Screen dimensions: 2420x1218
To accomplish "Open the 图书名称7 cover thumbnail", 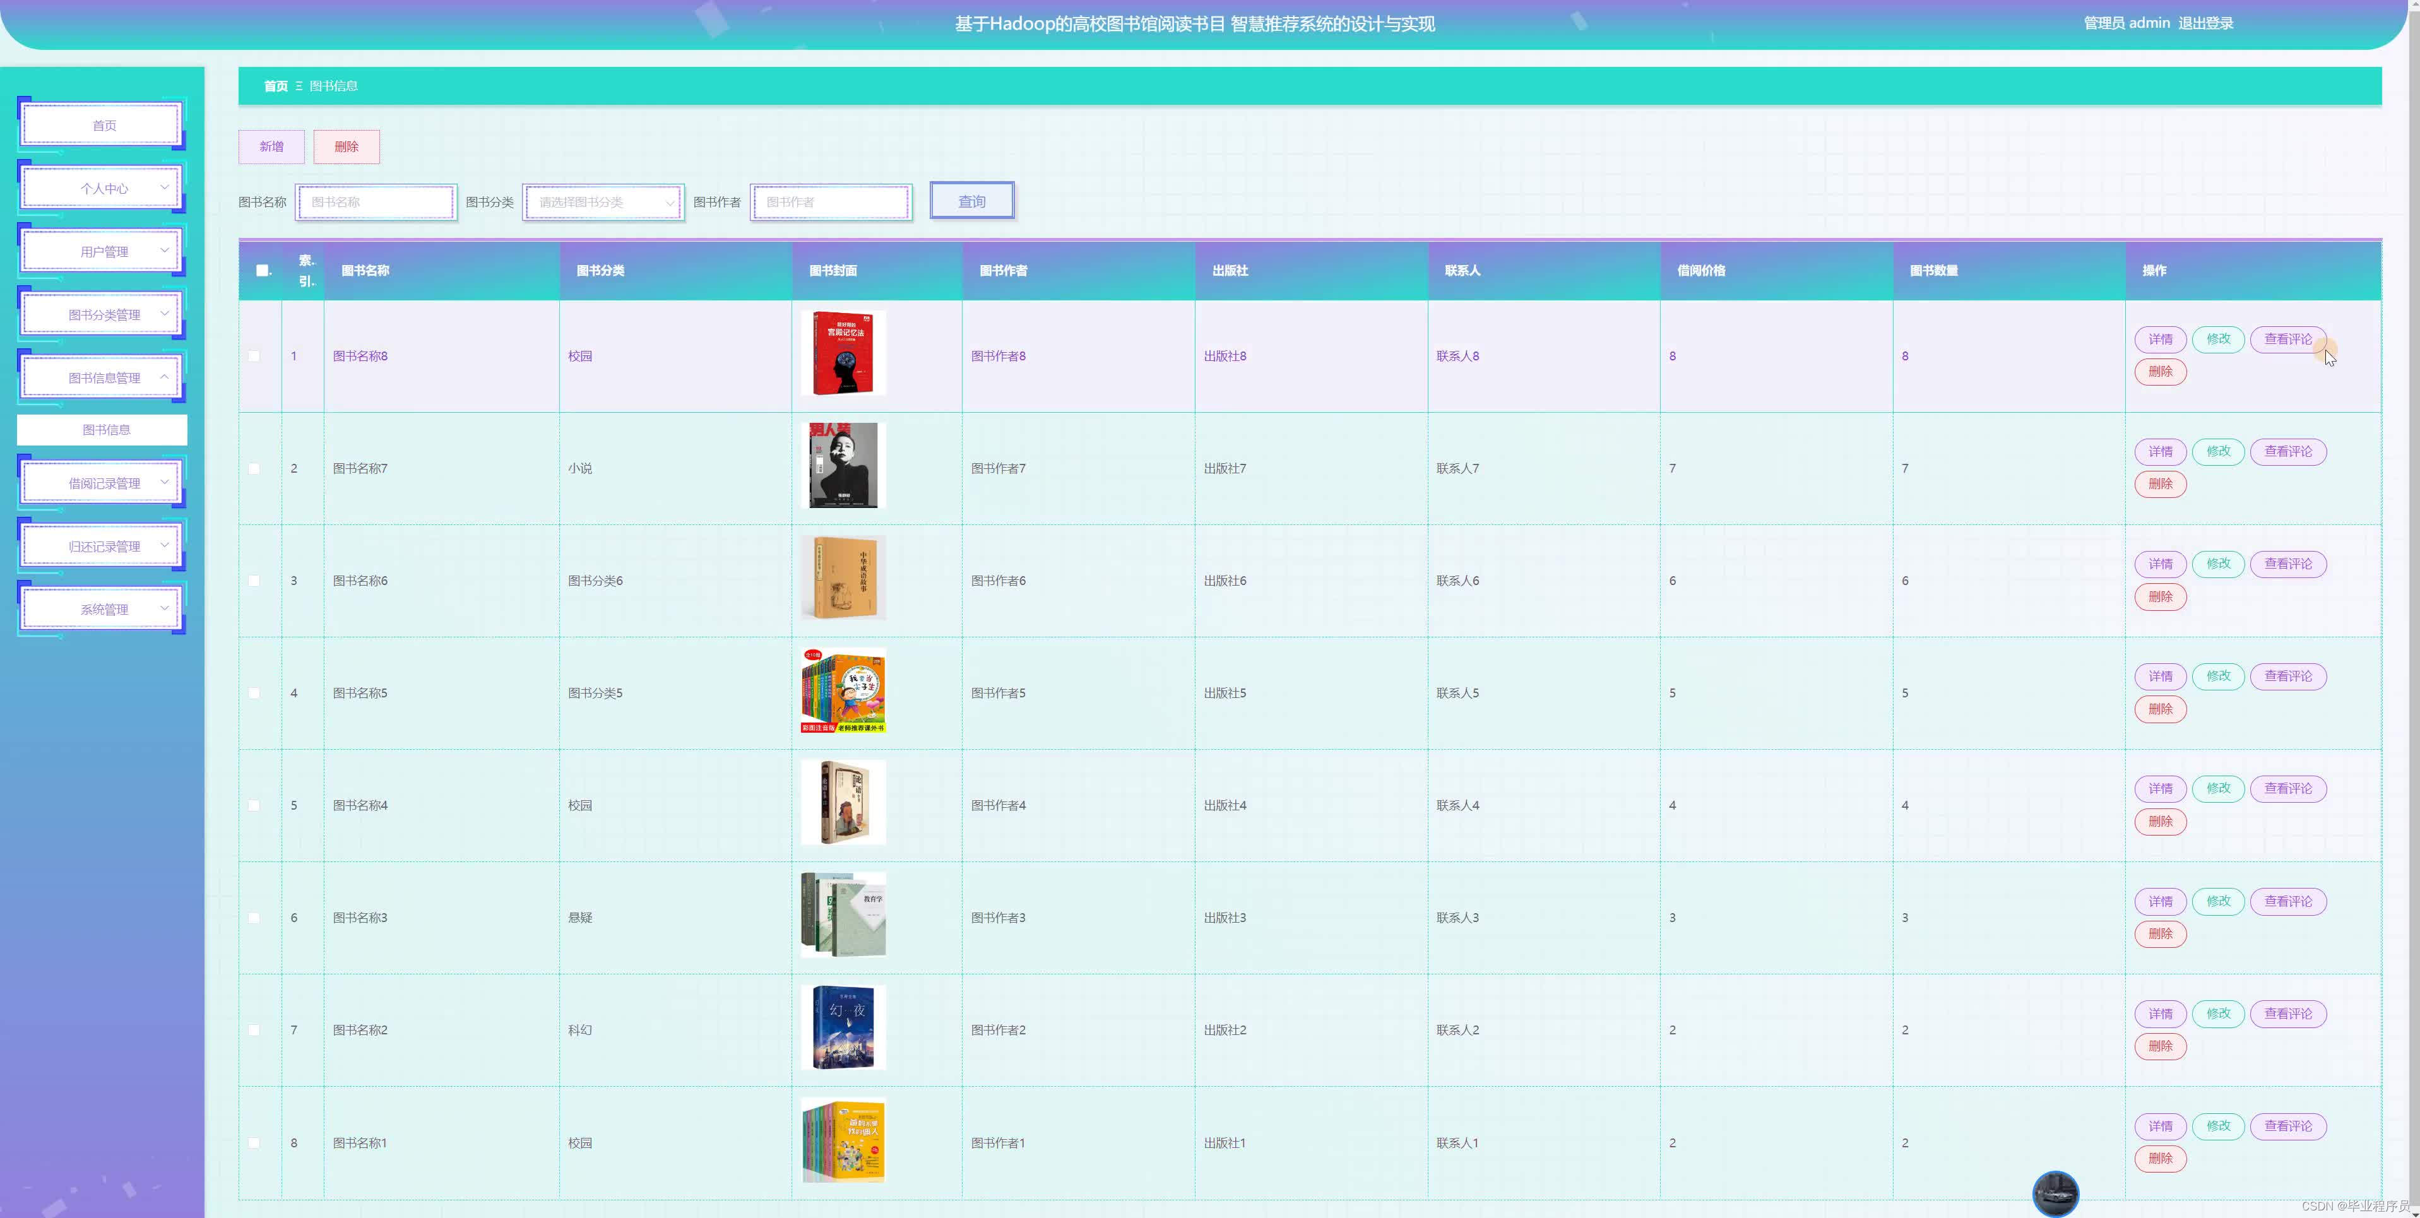I will tap(843, 465).
